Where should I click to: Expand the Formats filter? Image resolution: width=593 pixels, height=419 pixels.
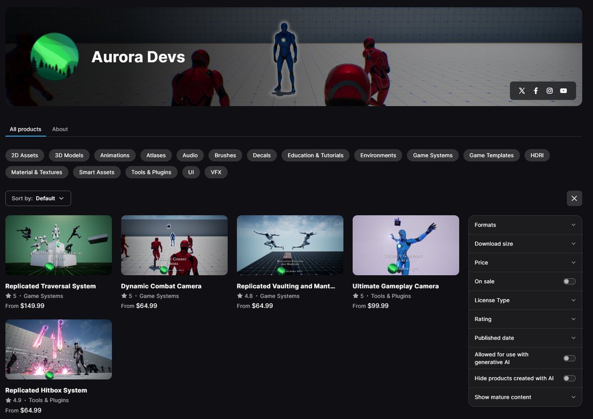pos(525,225)
